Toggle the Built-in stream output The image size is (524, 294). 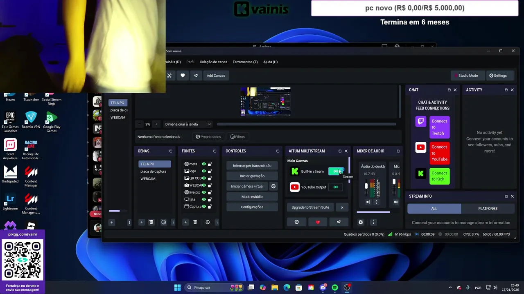point(336,171)
